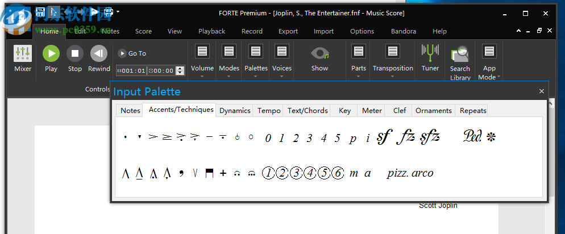Open the App Mode dropdown

click(489, 62)
